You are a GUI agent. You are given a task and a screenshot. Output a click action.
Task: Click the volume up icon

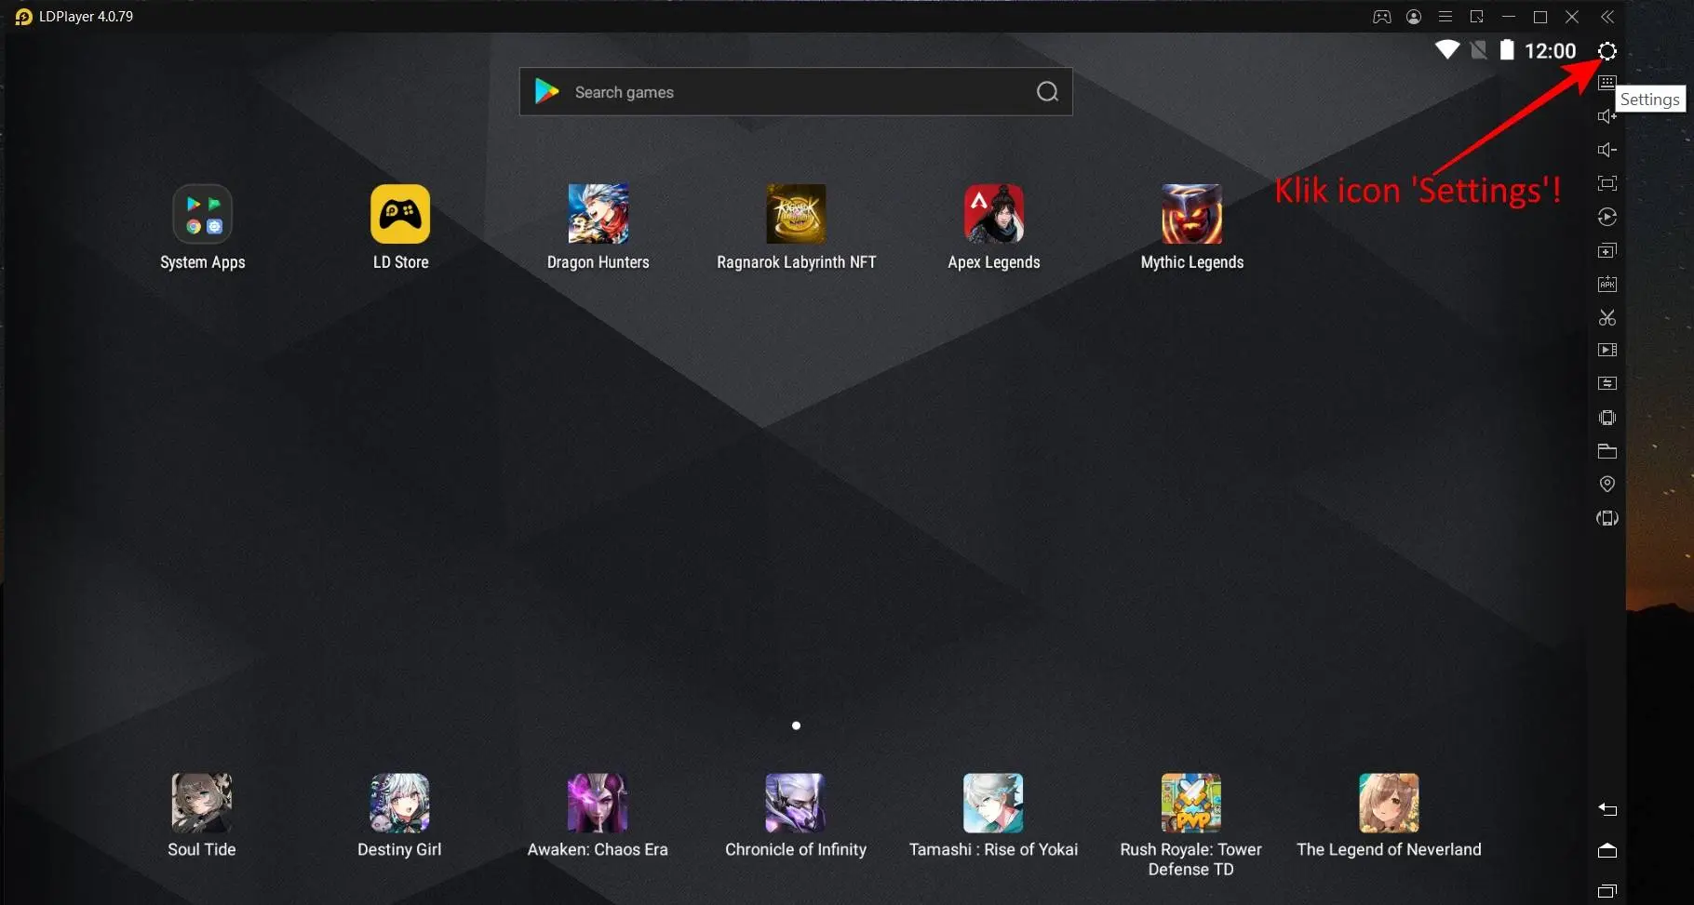point(1607,116)
